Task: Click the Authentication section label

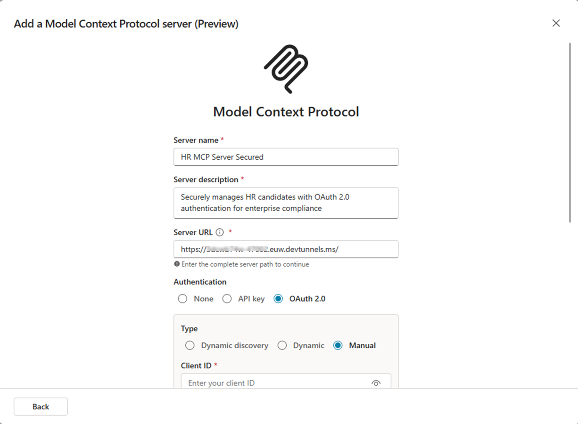Action: tap(200, 282)
